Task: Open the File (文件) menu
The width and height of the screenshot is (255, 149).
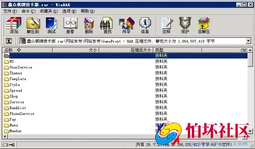Action: (10, 11)
